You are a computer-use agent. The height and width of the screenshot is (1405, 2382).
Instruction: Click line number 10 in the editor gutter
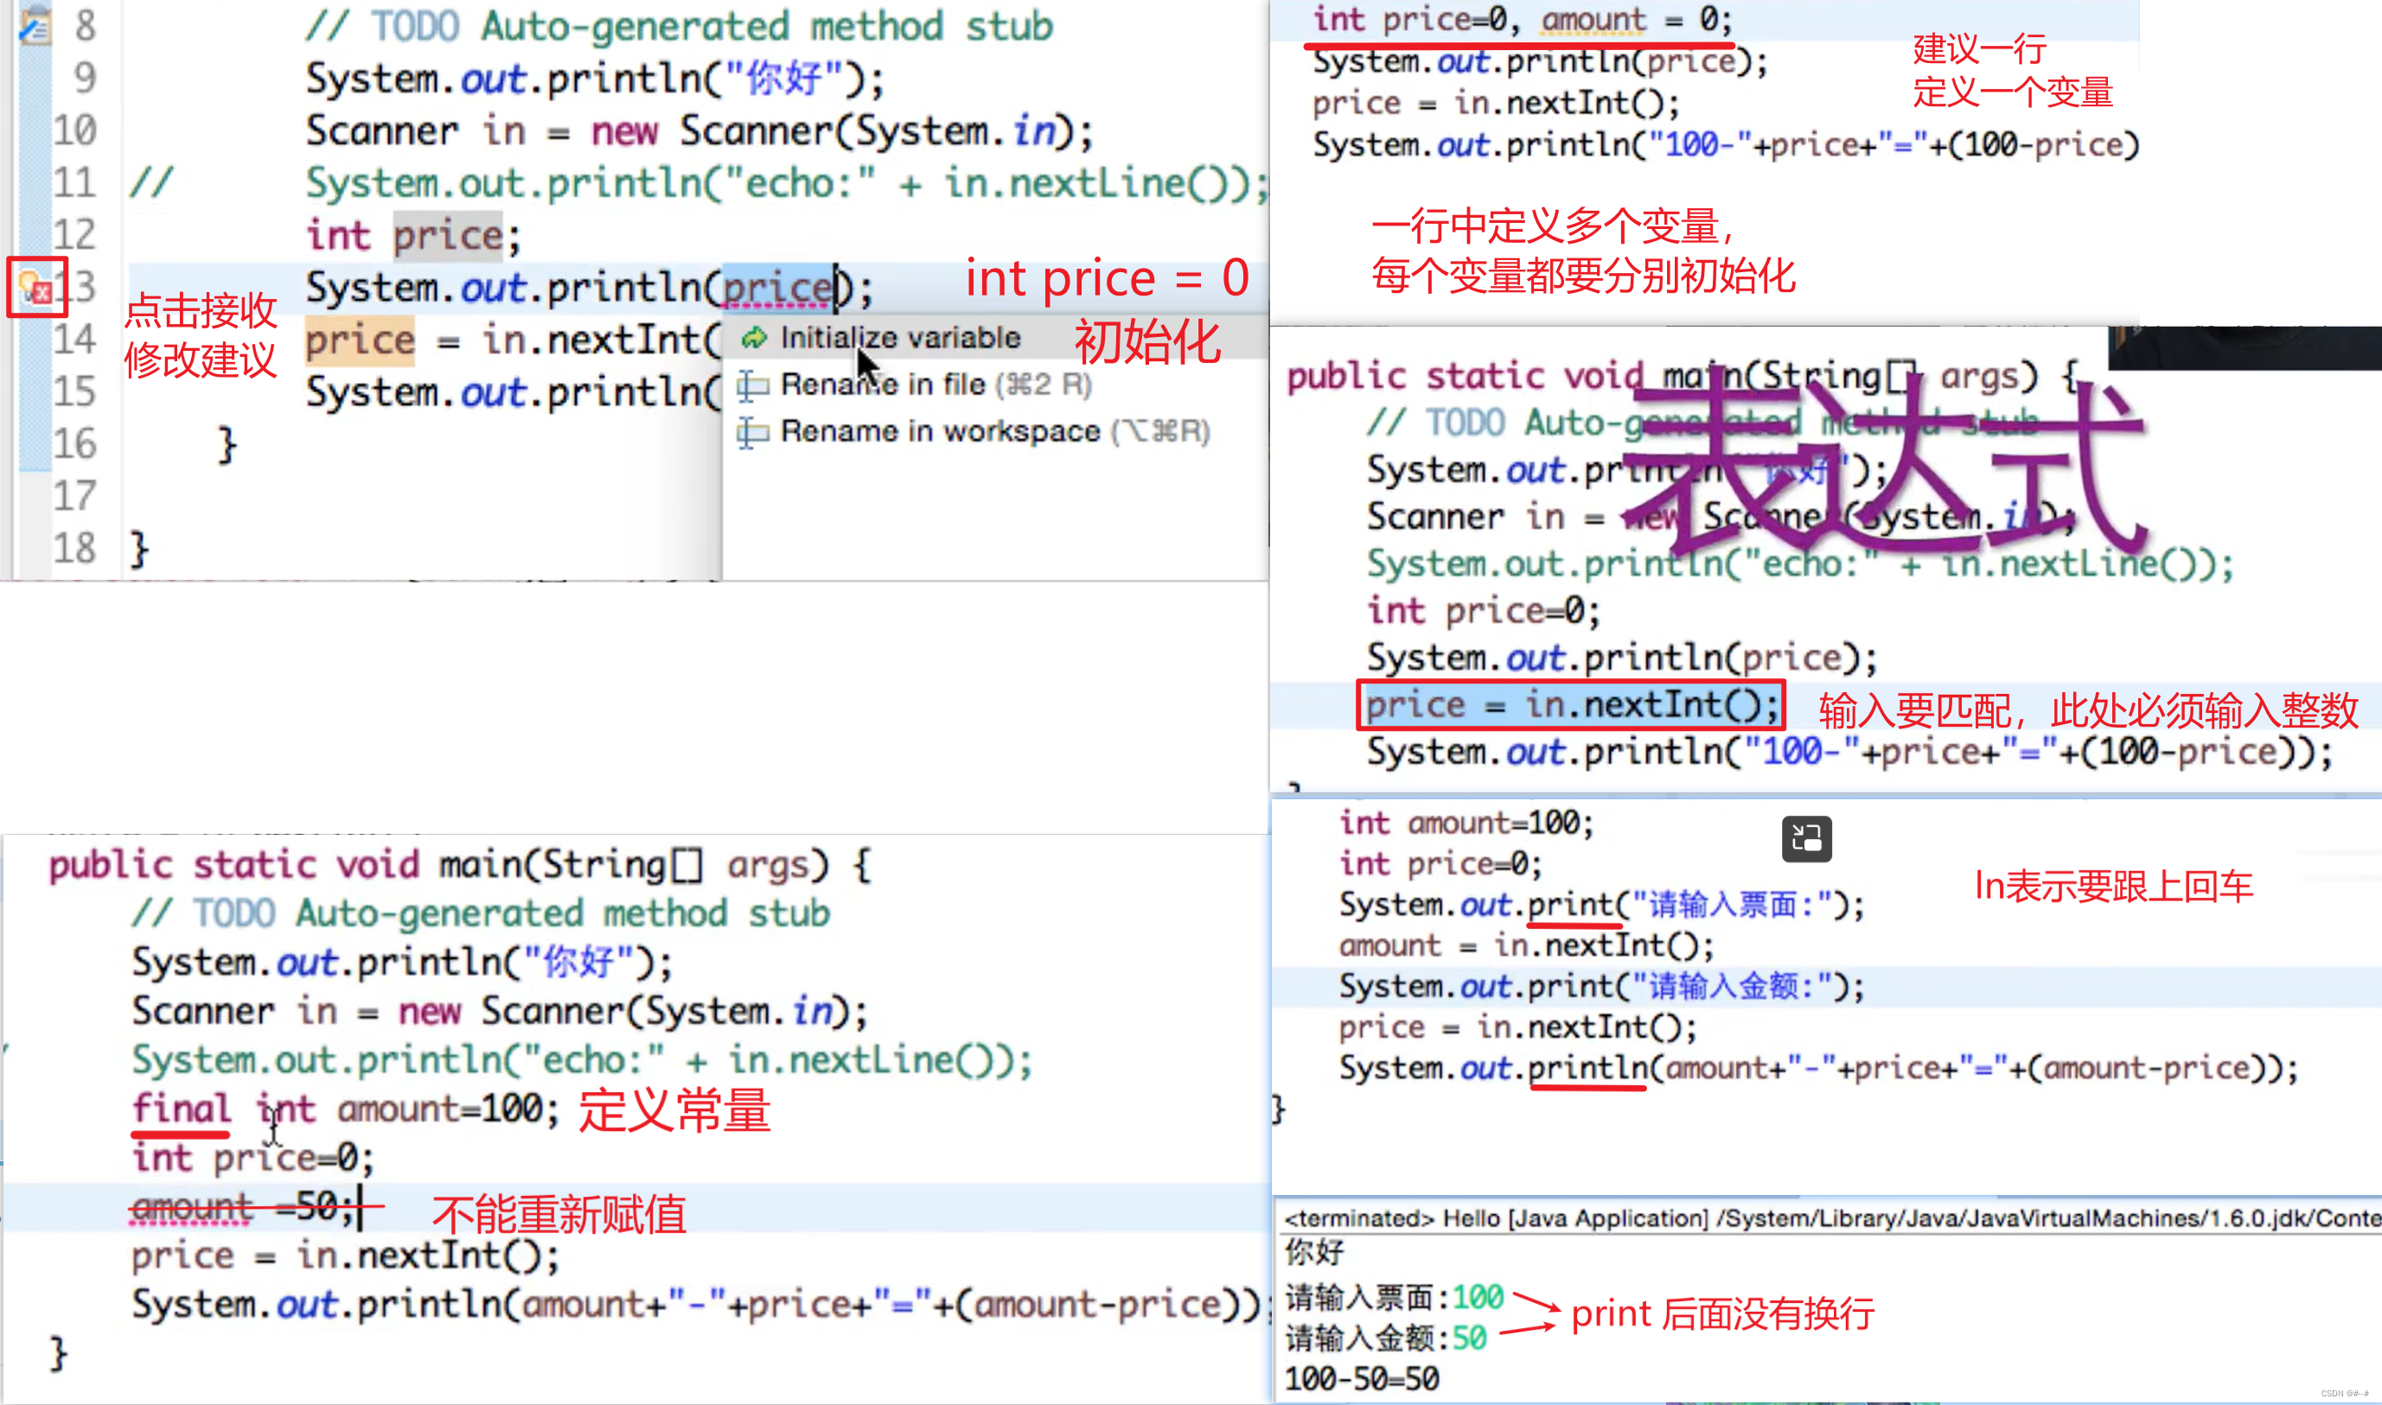click(75, 130)
